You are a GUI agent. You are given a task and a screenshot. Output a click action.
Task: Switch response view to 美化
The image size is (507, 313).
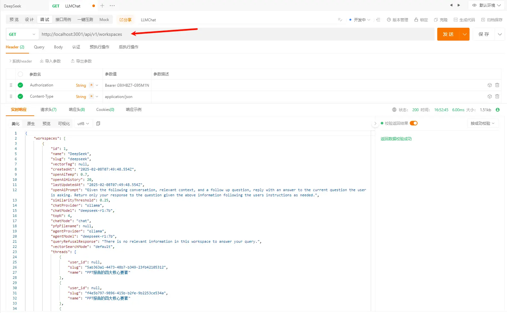(x=16, y=124)
